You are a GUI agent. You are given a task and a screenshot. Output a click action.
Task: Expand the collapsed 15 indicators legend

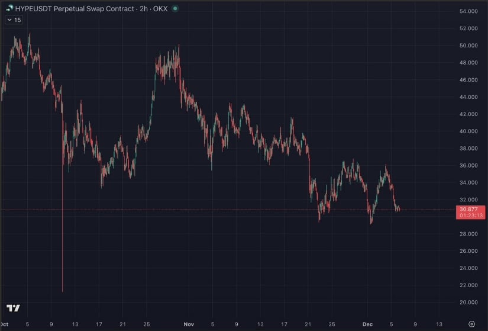pos(14,20)
